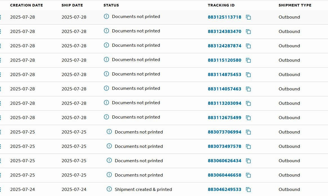Screen dimensions: 328x196
Task: Click status icon beside Shipment created & printed
Action: click(109, 189)
